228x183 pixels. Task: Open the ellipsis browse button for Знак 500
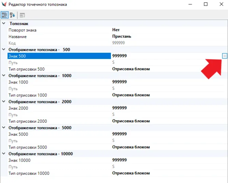click(224, 56)
